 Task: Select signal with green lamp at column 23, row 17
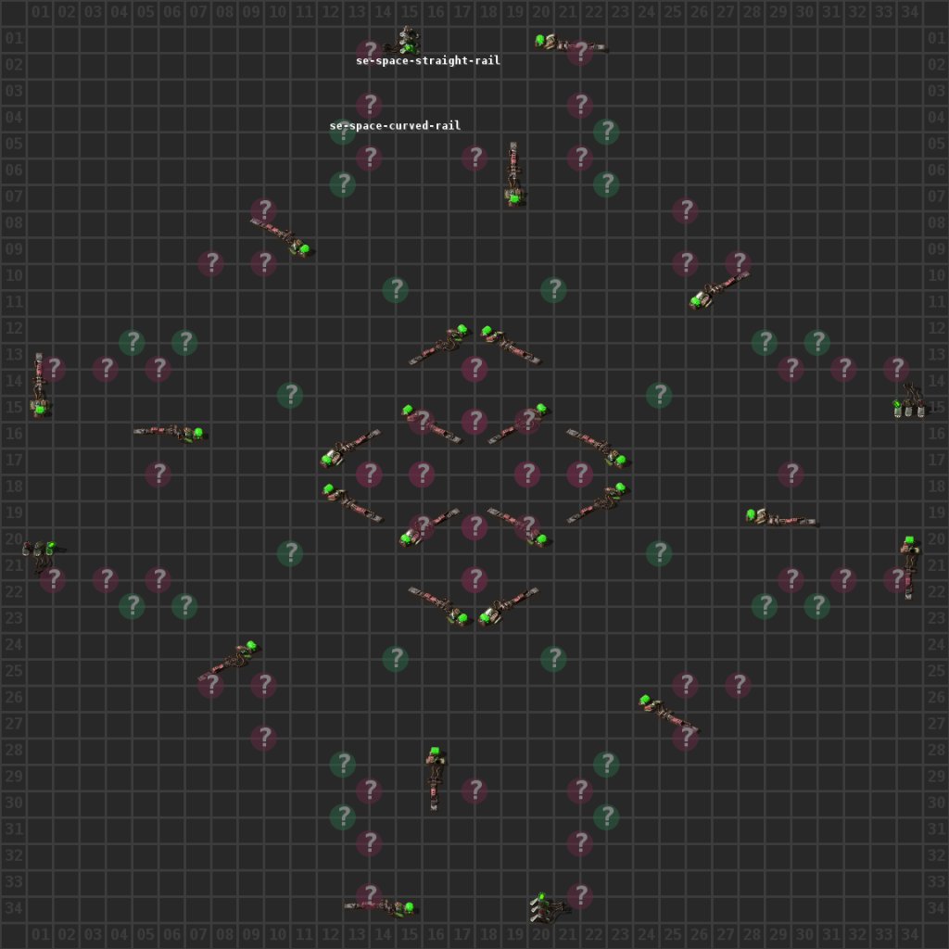(x=599, y=449)
